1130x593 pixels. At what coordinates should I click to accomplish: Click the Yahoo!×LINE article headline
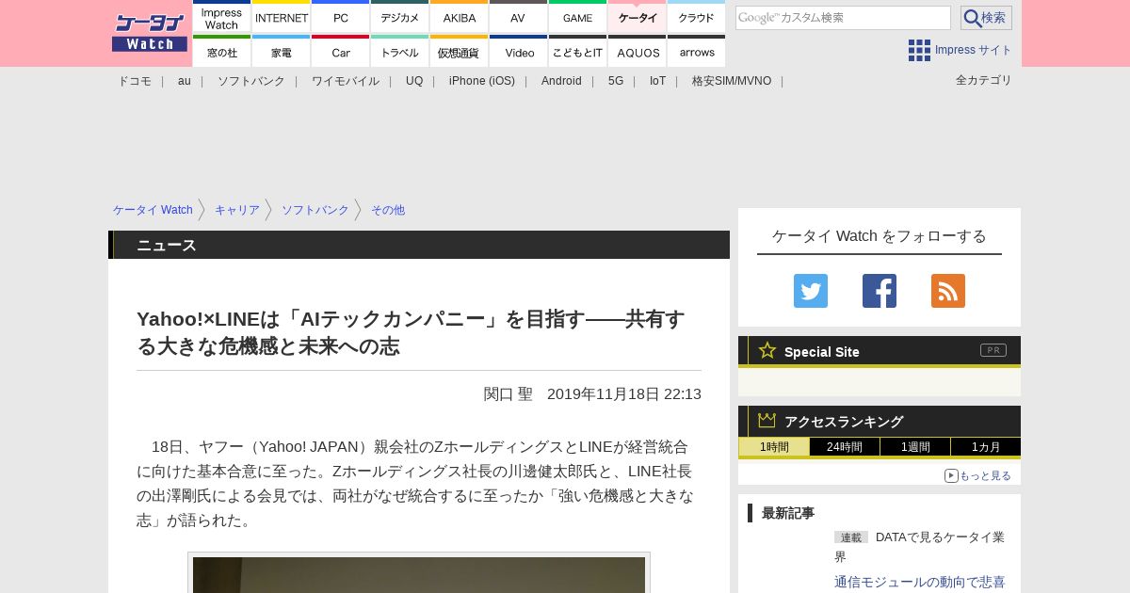[x=411, y=332]
